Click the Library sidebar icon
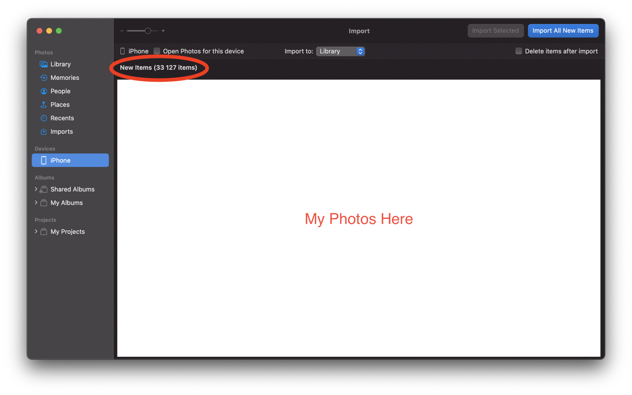The width and height of the screenshot is (632, 395). click(x=44, y=64)
